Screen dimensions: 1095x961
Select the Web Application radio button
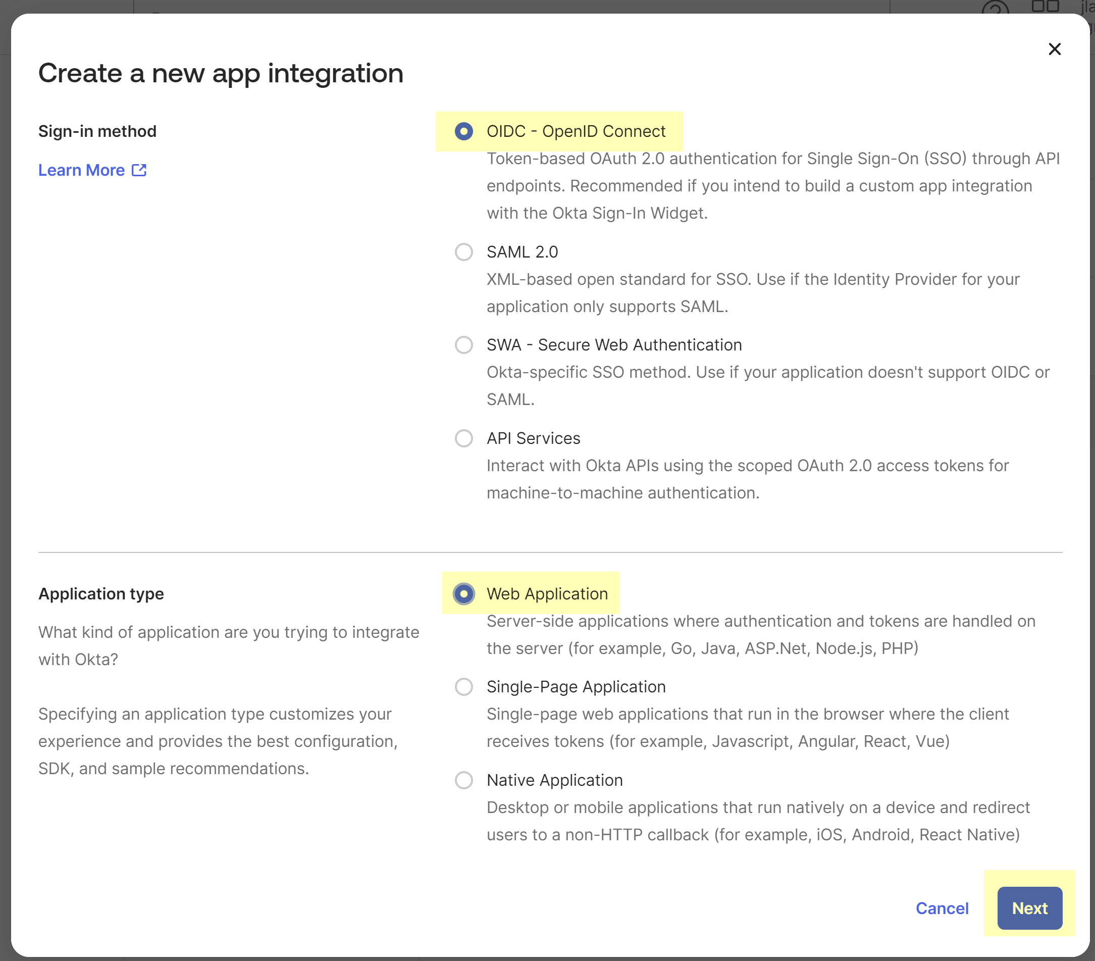pos(463,594)
